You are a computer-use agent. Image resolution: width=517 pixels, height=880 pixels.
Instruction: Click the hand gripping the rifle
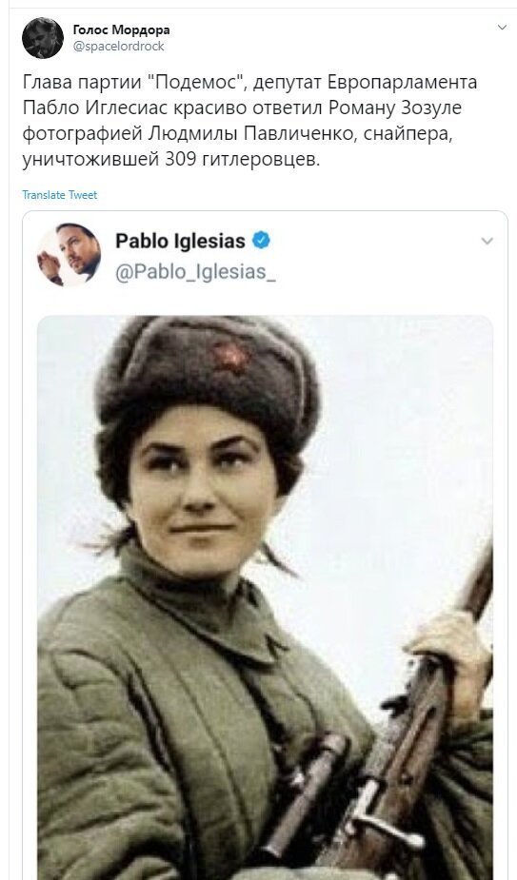click(449, 651)
